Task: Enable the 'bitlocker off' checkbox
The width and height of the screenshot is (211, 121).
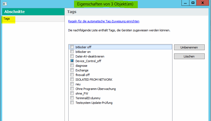Action: tap(72, 47)
